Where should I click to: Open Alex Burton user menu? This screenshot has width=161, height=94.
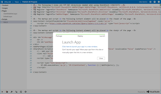point(143,2)
